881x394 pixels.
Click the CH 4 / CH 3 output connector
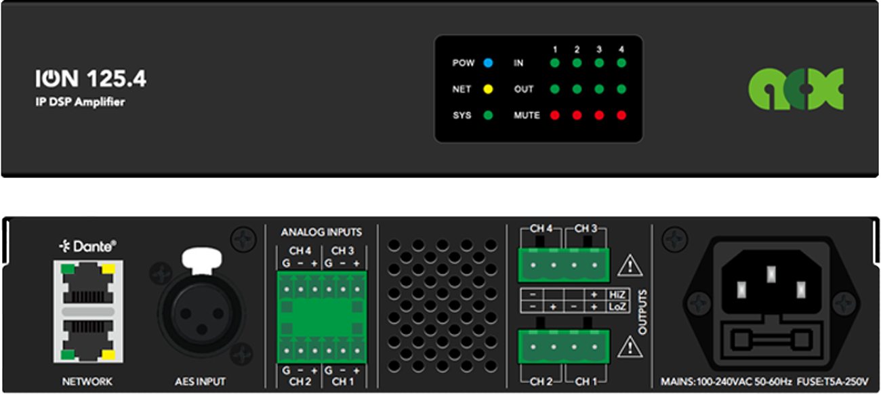click(564, 264)
